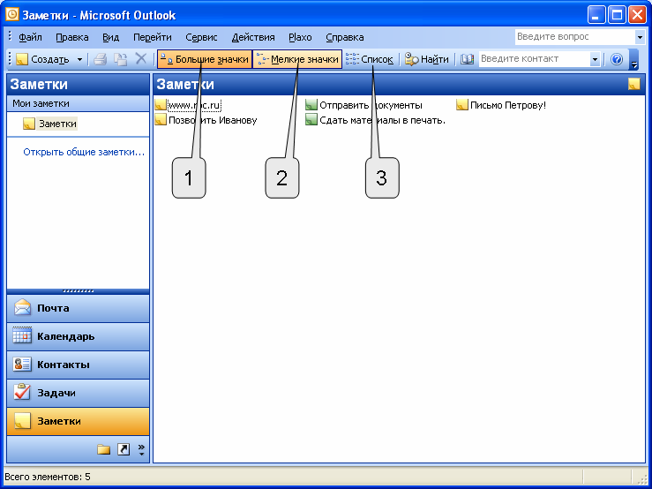
Task: Click yellow note icon beside Позвонить Иванову
Action: [x=161, y=120]
